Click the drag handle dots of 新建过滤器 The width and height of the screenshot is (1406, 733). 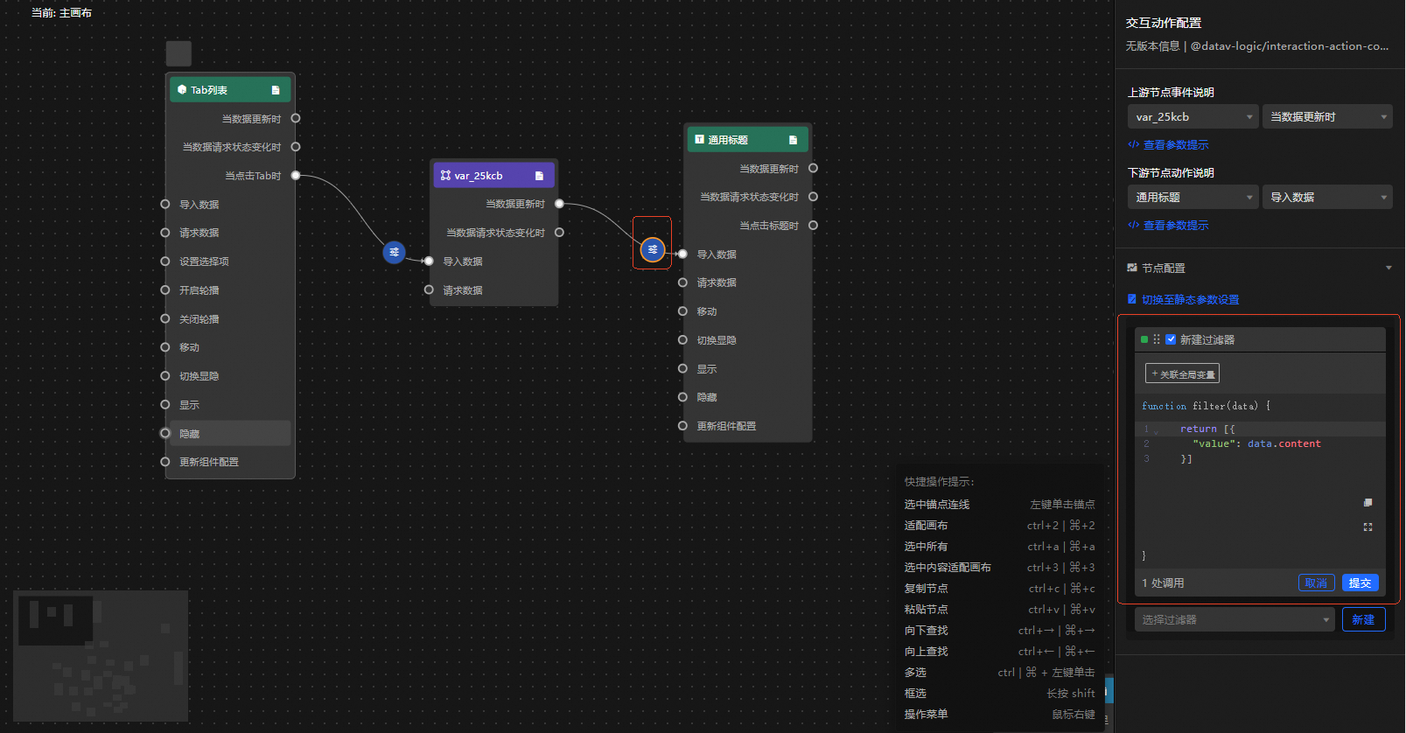[x=1157, y=339]
